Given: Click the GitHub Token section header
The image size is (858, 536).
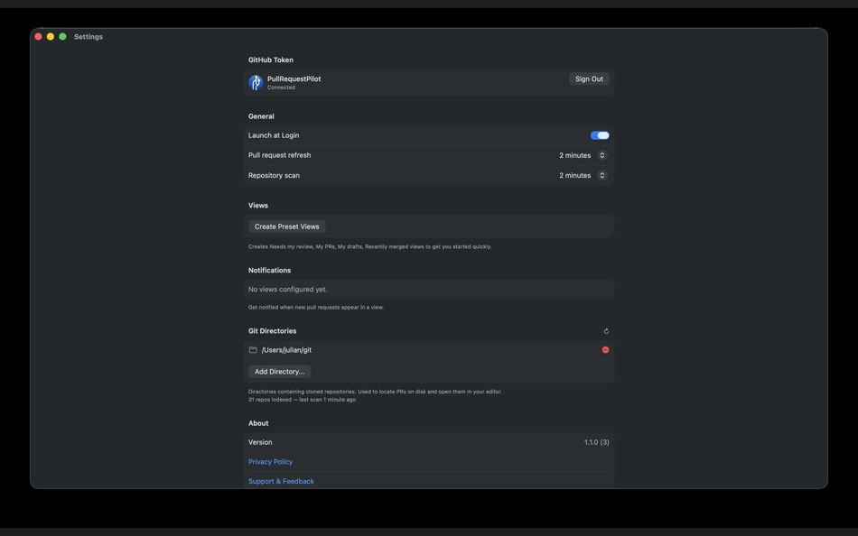Looking at the screenshot, I should click(270, 59).
